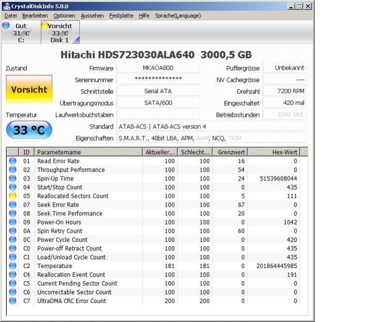Click the status icon for Temperature row C2

click(13, 266)
